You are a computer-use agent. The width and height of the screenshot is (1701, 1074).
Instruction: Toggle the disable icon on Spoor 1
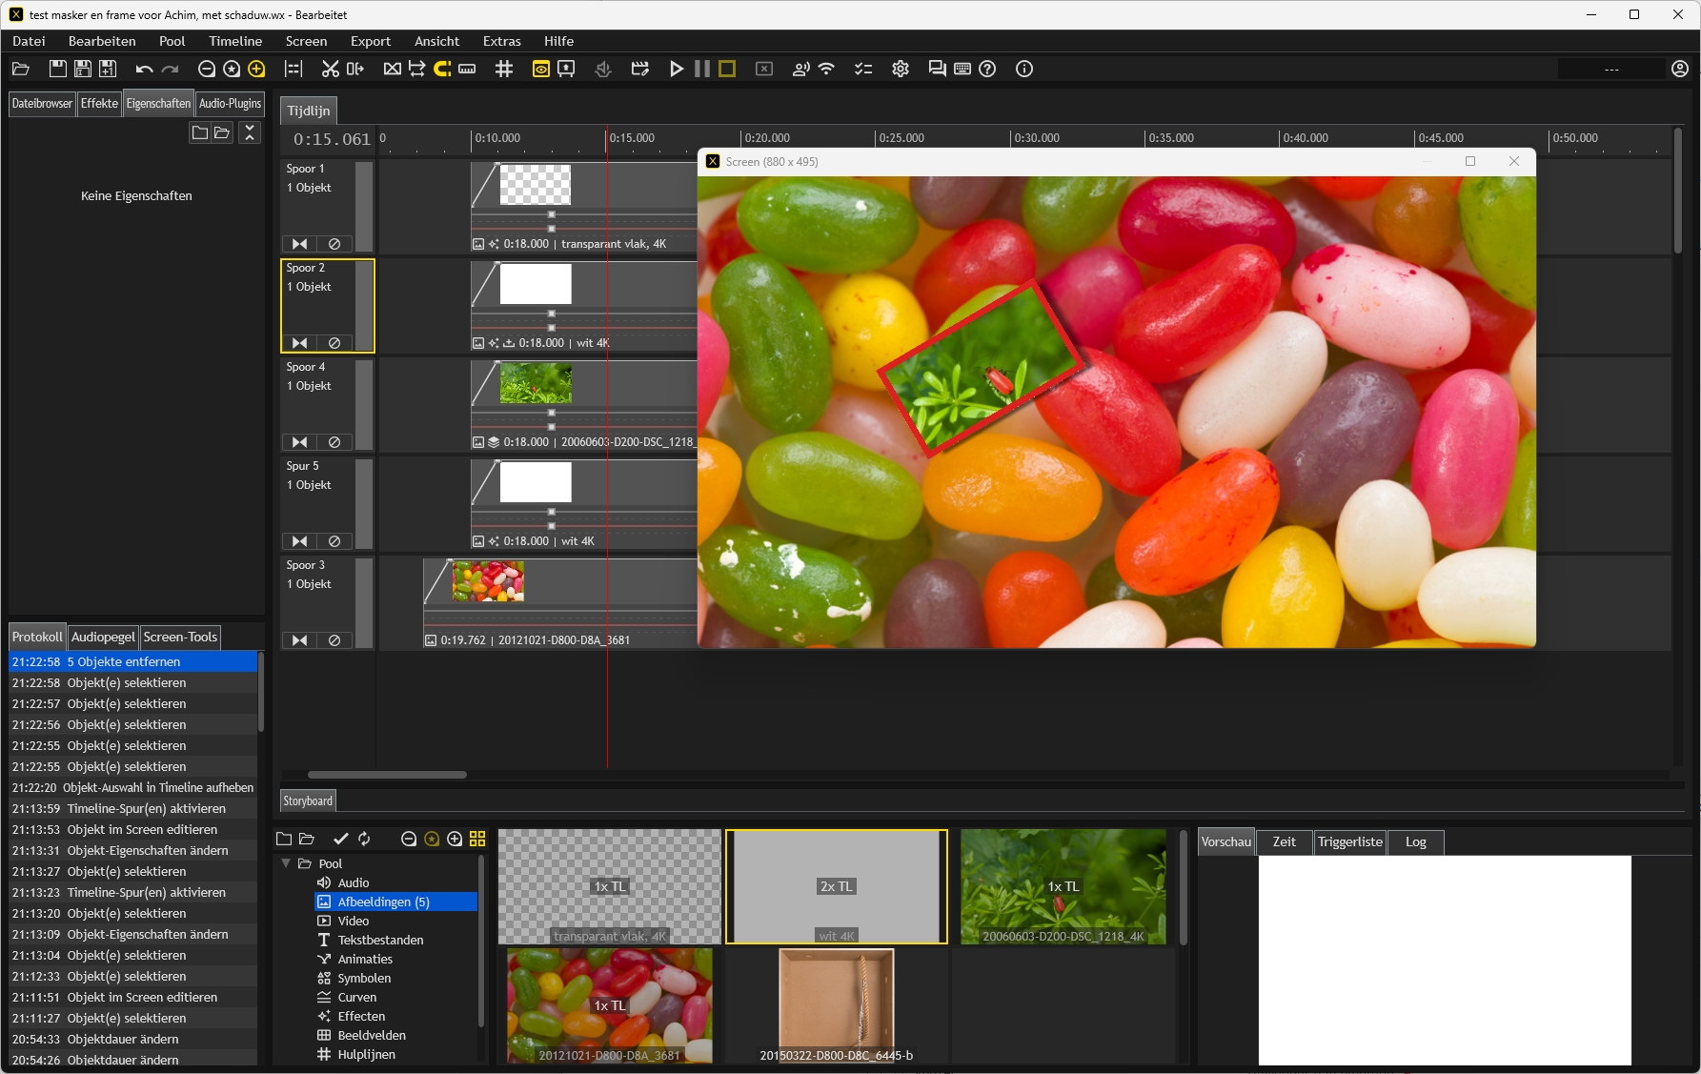point(334,244)
